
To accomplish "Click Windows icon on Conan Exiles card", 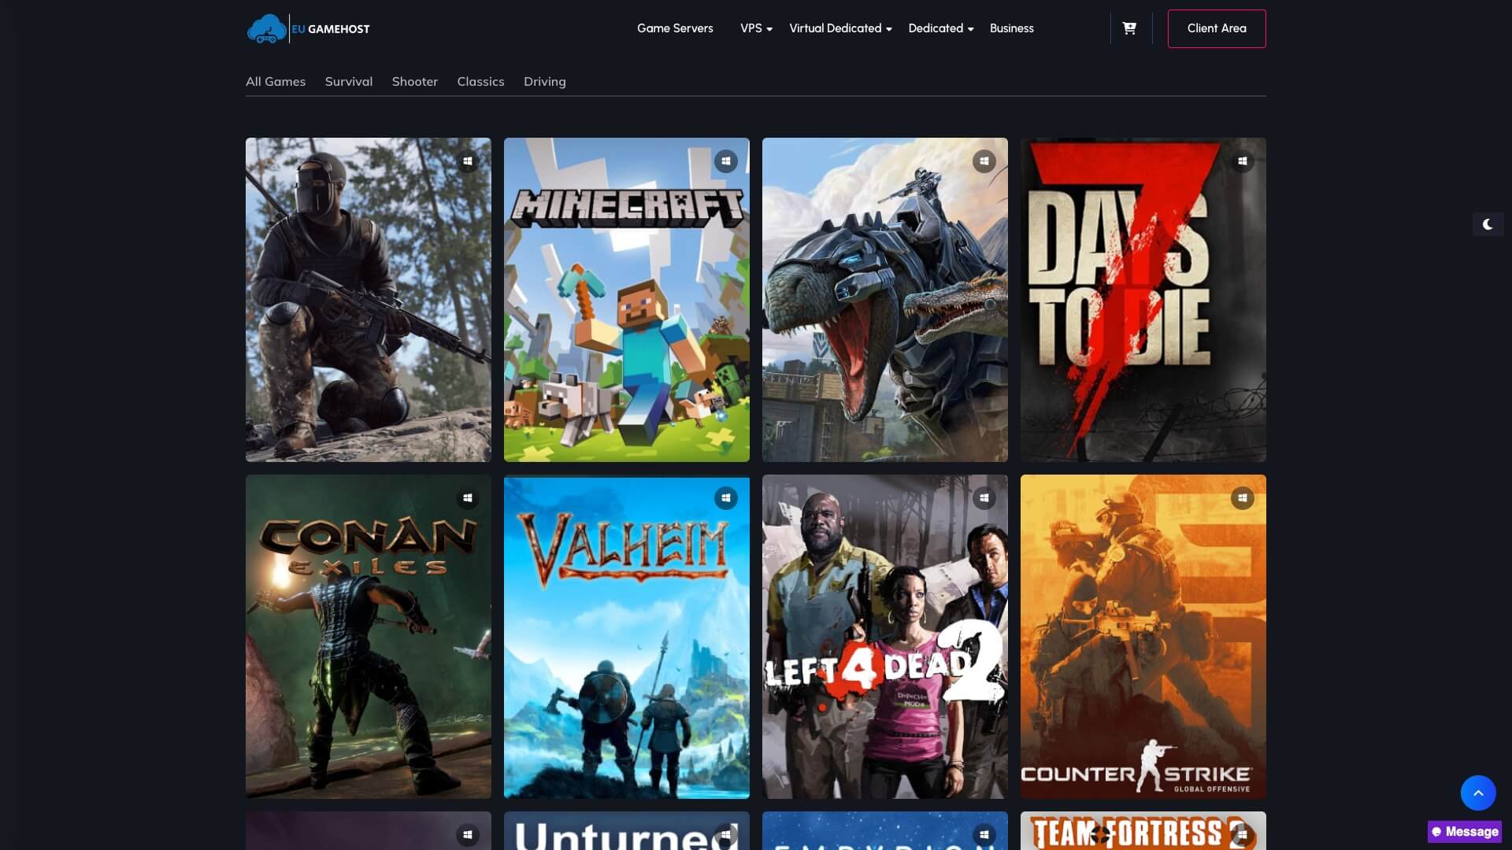I will [x=468, y=498].
